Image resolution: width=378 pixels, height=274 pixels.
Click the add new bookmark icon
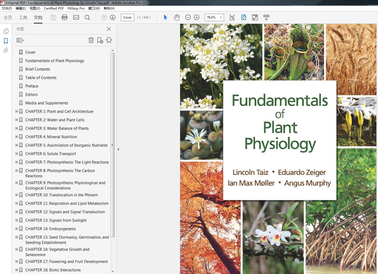(x=100, y=40)
